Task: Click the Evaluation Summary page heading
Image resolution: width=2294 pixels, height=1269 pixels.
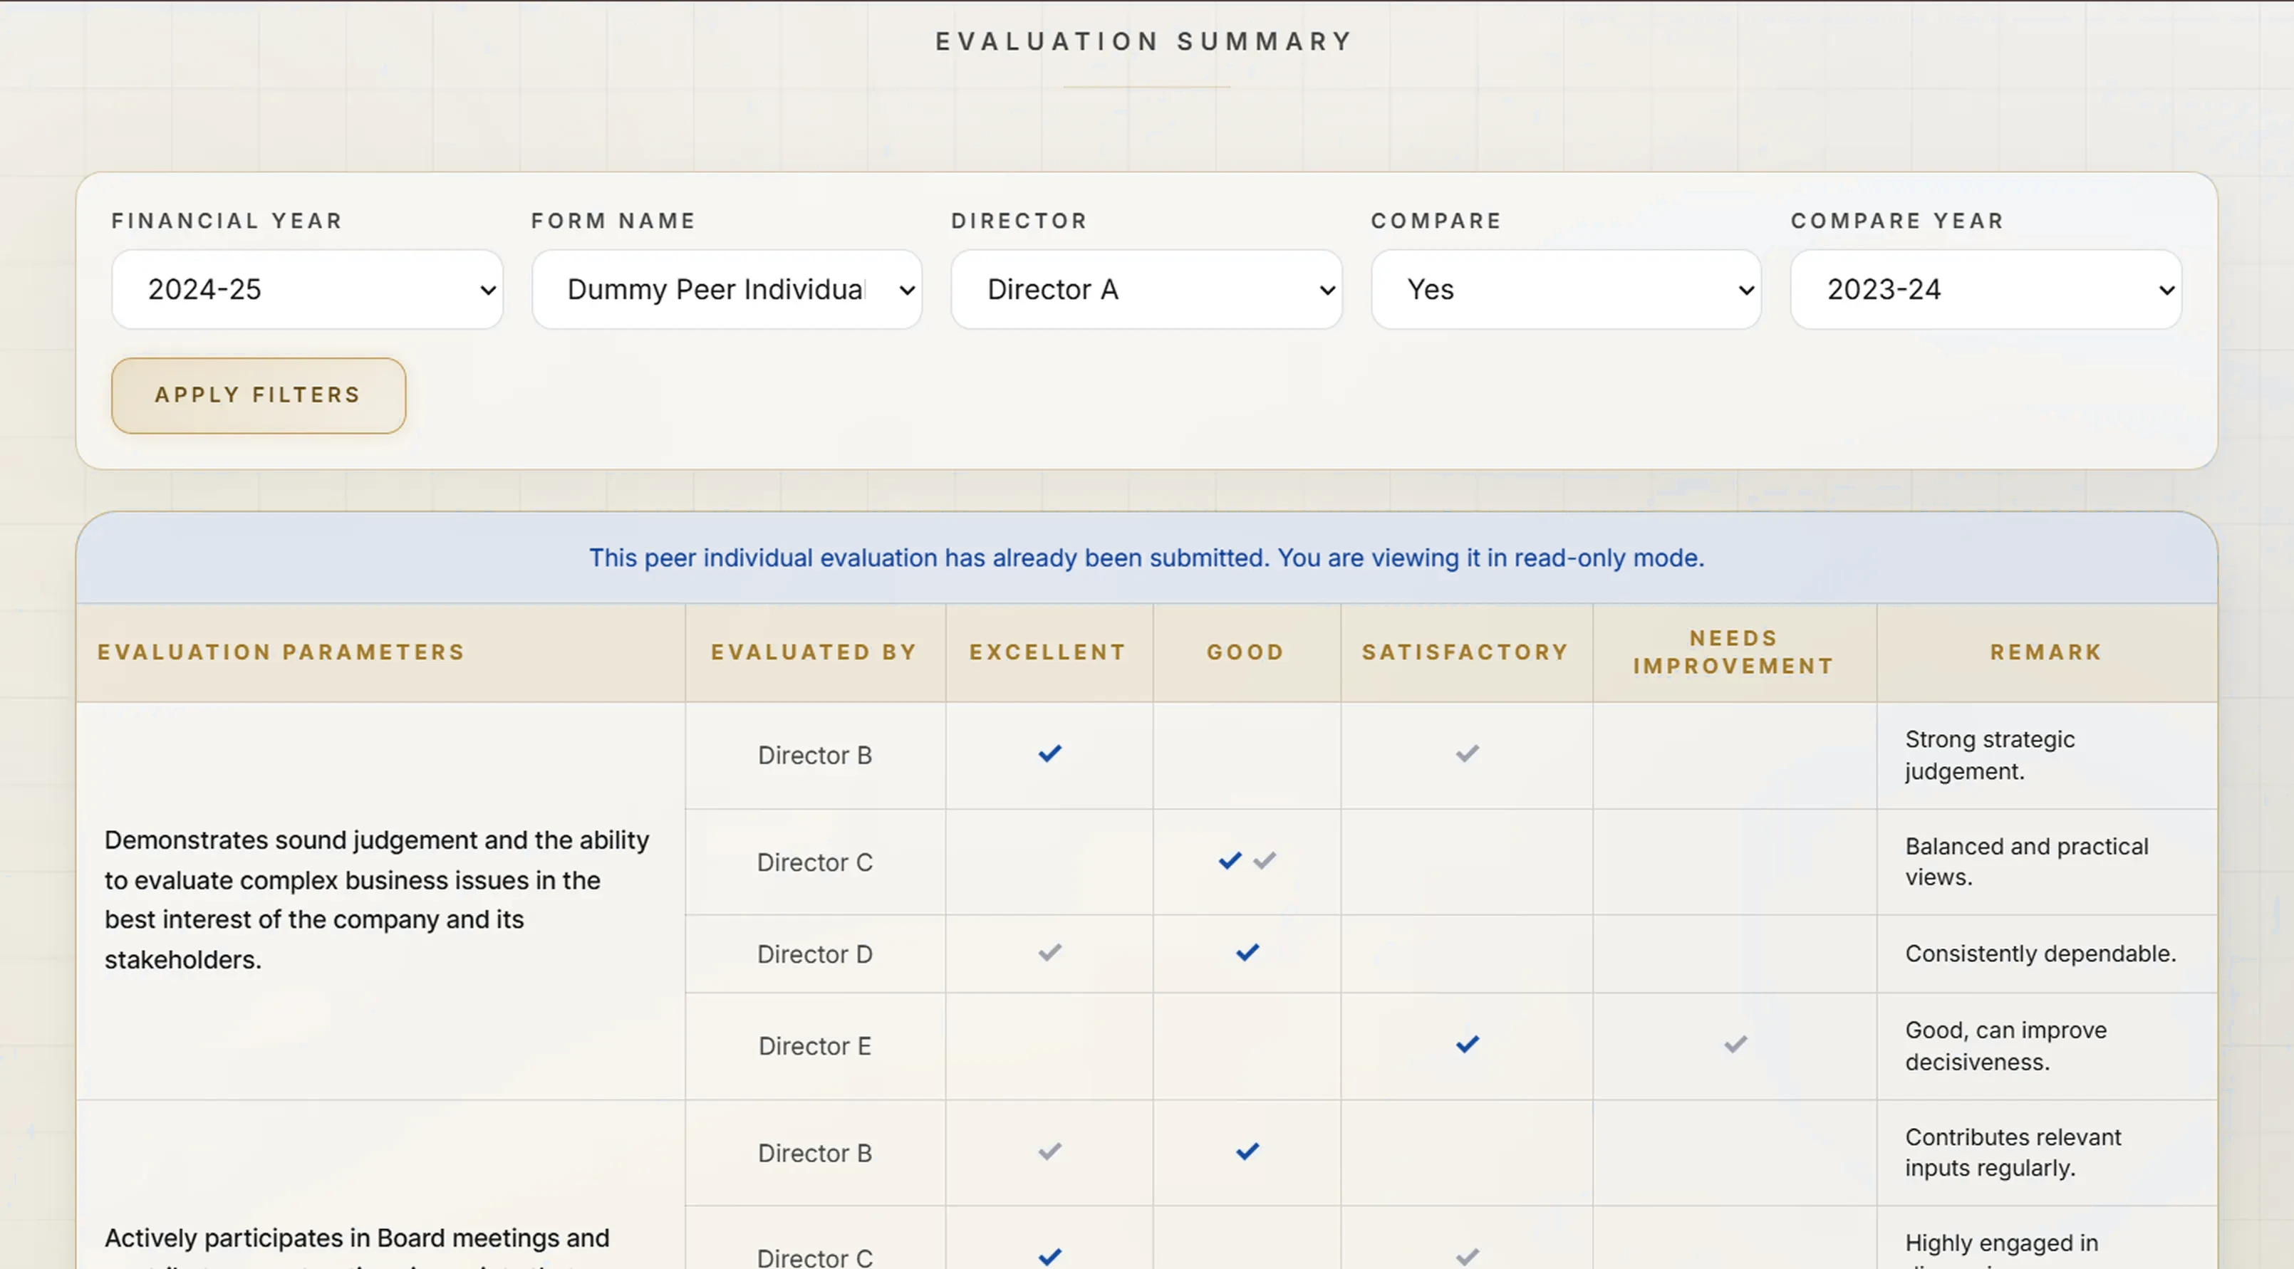Action: click(1146, 42)
